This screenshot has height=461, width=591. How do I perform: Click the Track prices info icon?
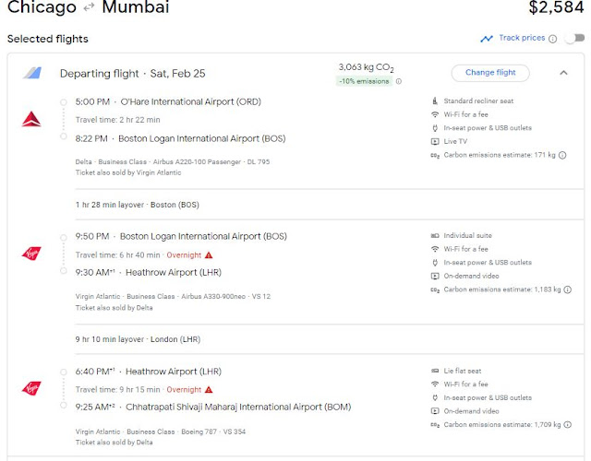coord(552,39)
